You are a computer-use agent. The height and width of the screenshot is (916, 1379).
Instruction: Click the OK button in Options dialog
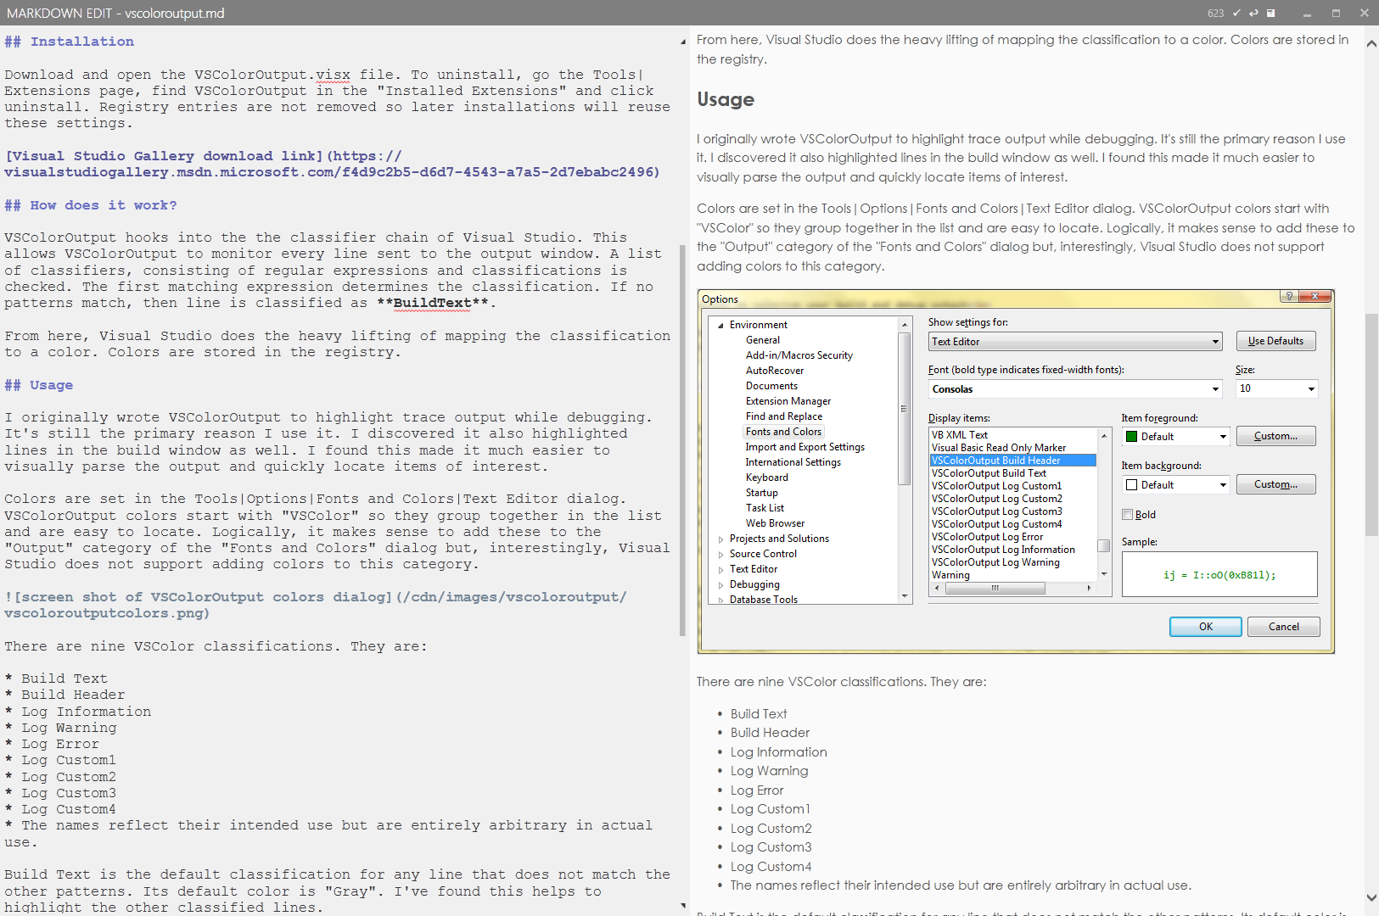coord(1205,627)
